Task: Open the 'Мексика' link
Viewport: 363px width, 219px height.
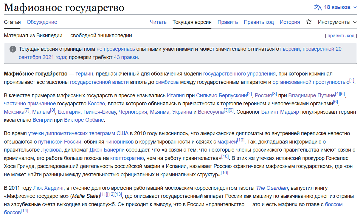Action: (14, 112)
